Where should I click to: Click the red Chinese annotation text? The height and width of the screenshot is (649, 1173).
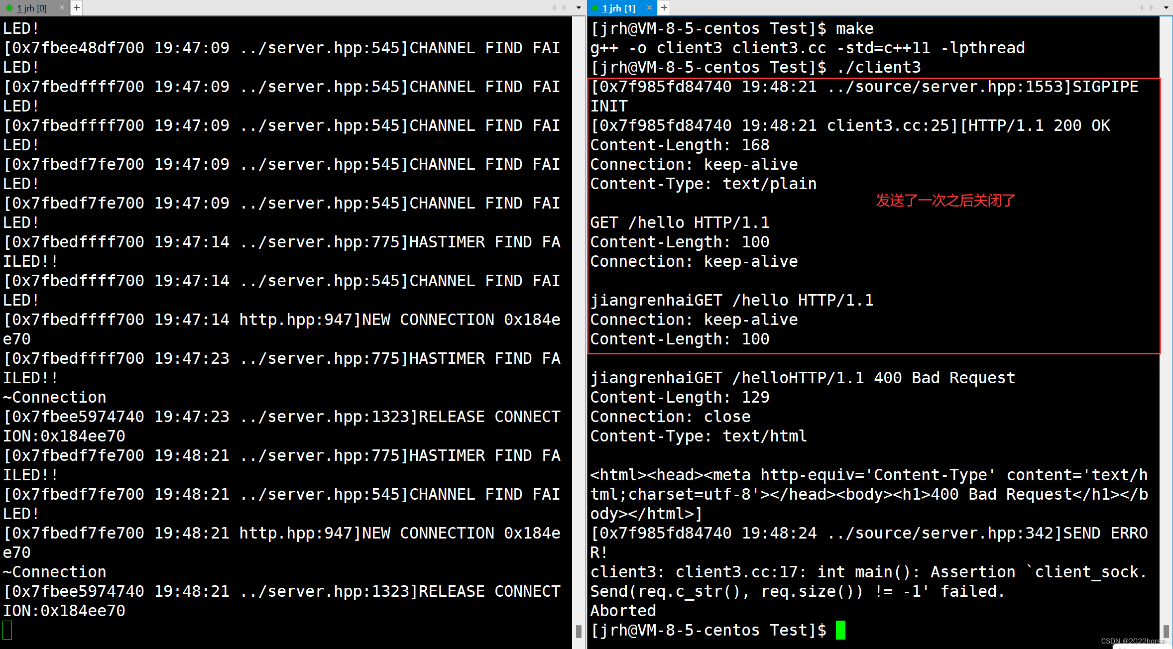945,201
